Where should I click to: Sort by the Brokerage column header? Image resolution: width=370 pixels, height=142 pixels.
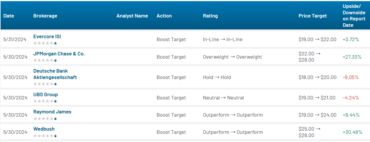pyautogui.click(x=45, y=16)
